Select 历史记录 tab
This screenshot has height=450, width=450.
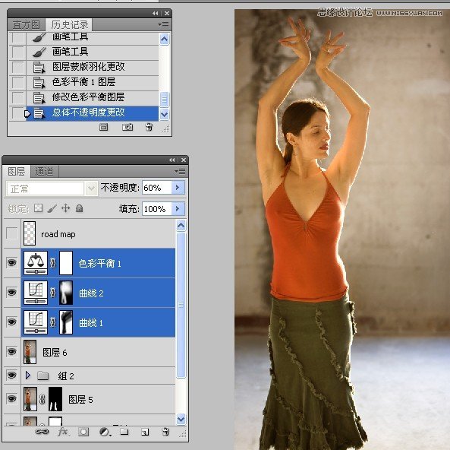pyautogui.click(x=70, y=25)
